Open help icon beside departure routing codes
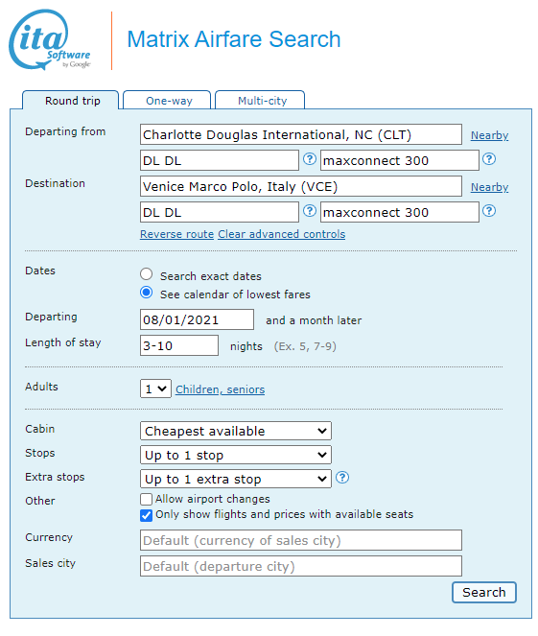The image size is (538, 636). pos(310,159)
